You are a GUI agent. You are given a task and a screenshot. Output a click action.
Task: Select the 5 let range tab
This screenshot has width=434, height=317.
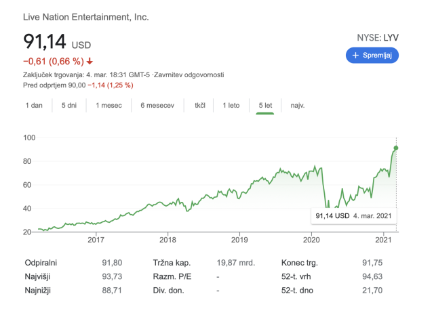(x=265, y=106)
